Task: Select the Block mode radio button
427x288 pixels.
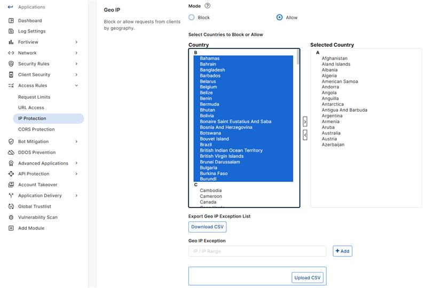Action: pos(192,18)
